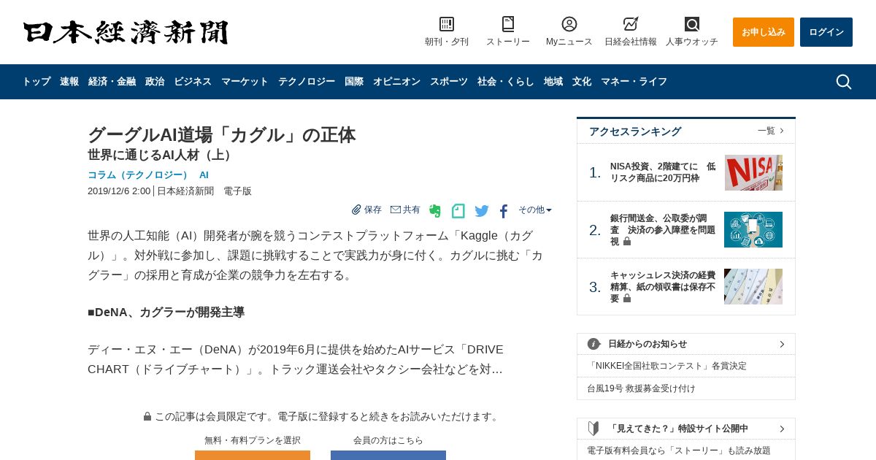Screen dimensions: 876x460
Task: Open the NIKKEI全国社歌コンテスト notice
Action: [667, 366]
